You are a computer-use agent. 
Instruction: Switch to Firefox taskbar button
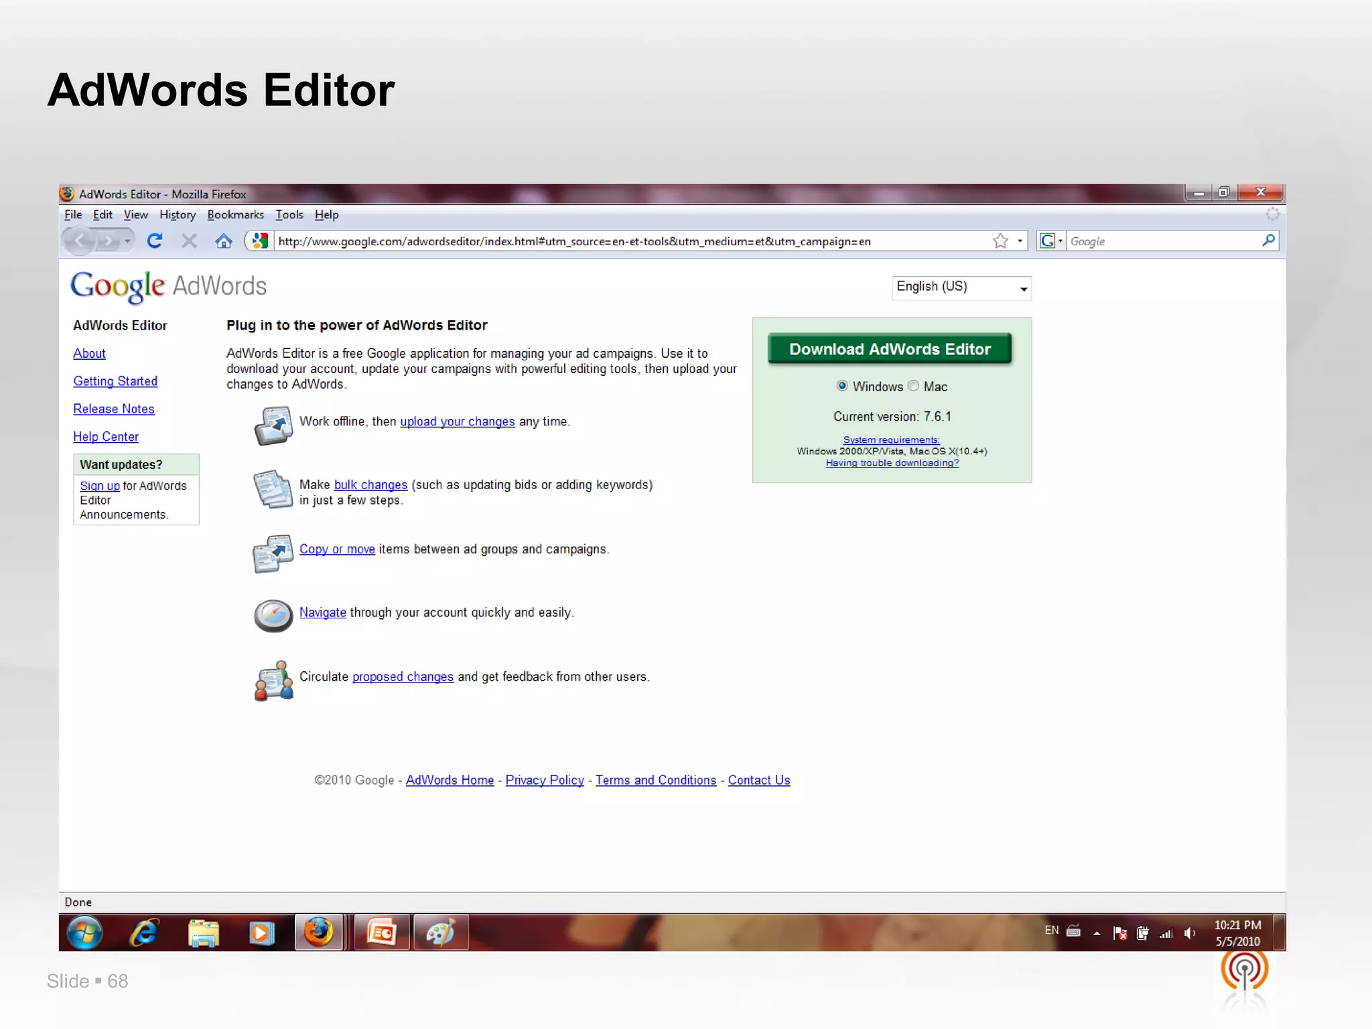319,933
